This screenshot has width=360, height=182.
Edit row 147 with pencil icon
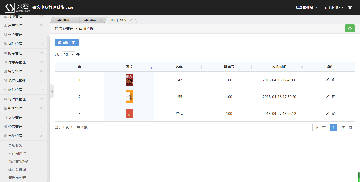point(328,80)
